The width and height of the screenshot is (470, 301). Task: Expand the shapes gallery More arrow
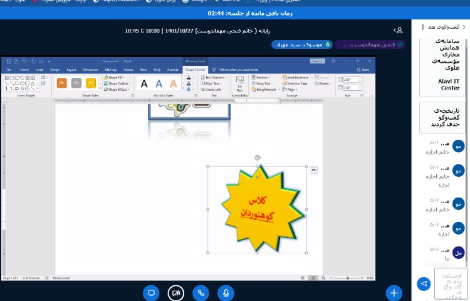(x=37, y=89)
